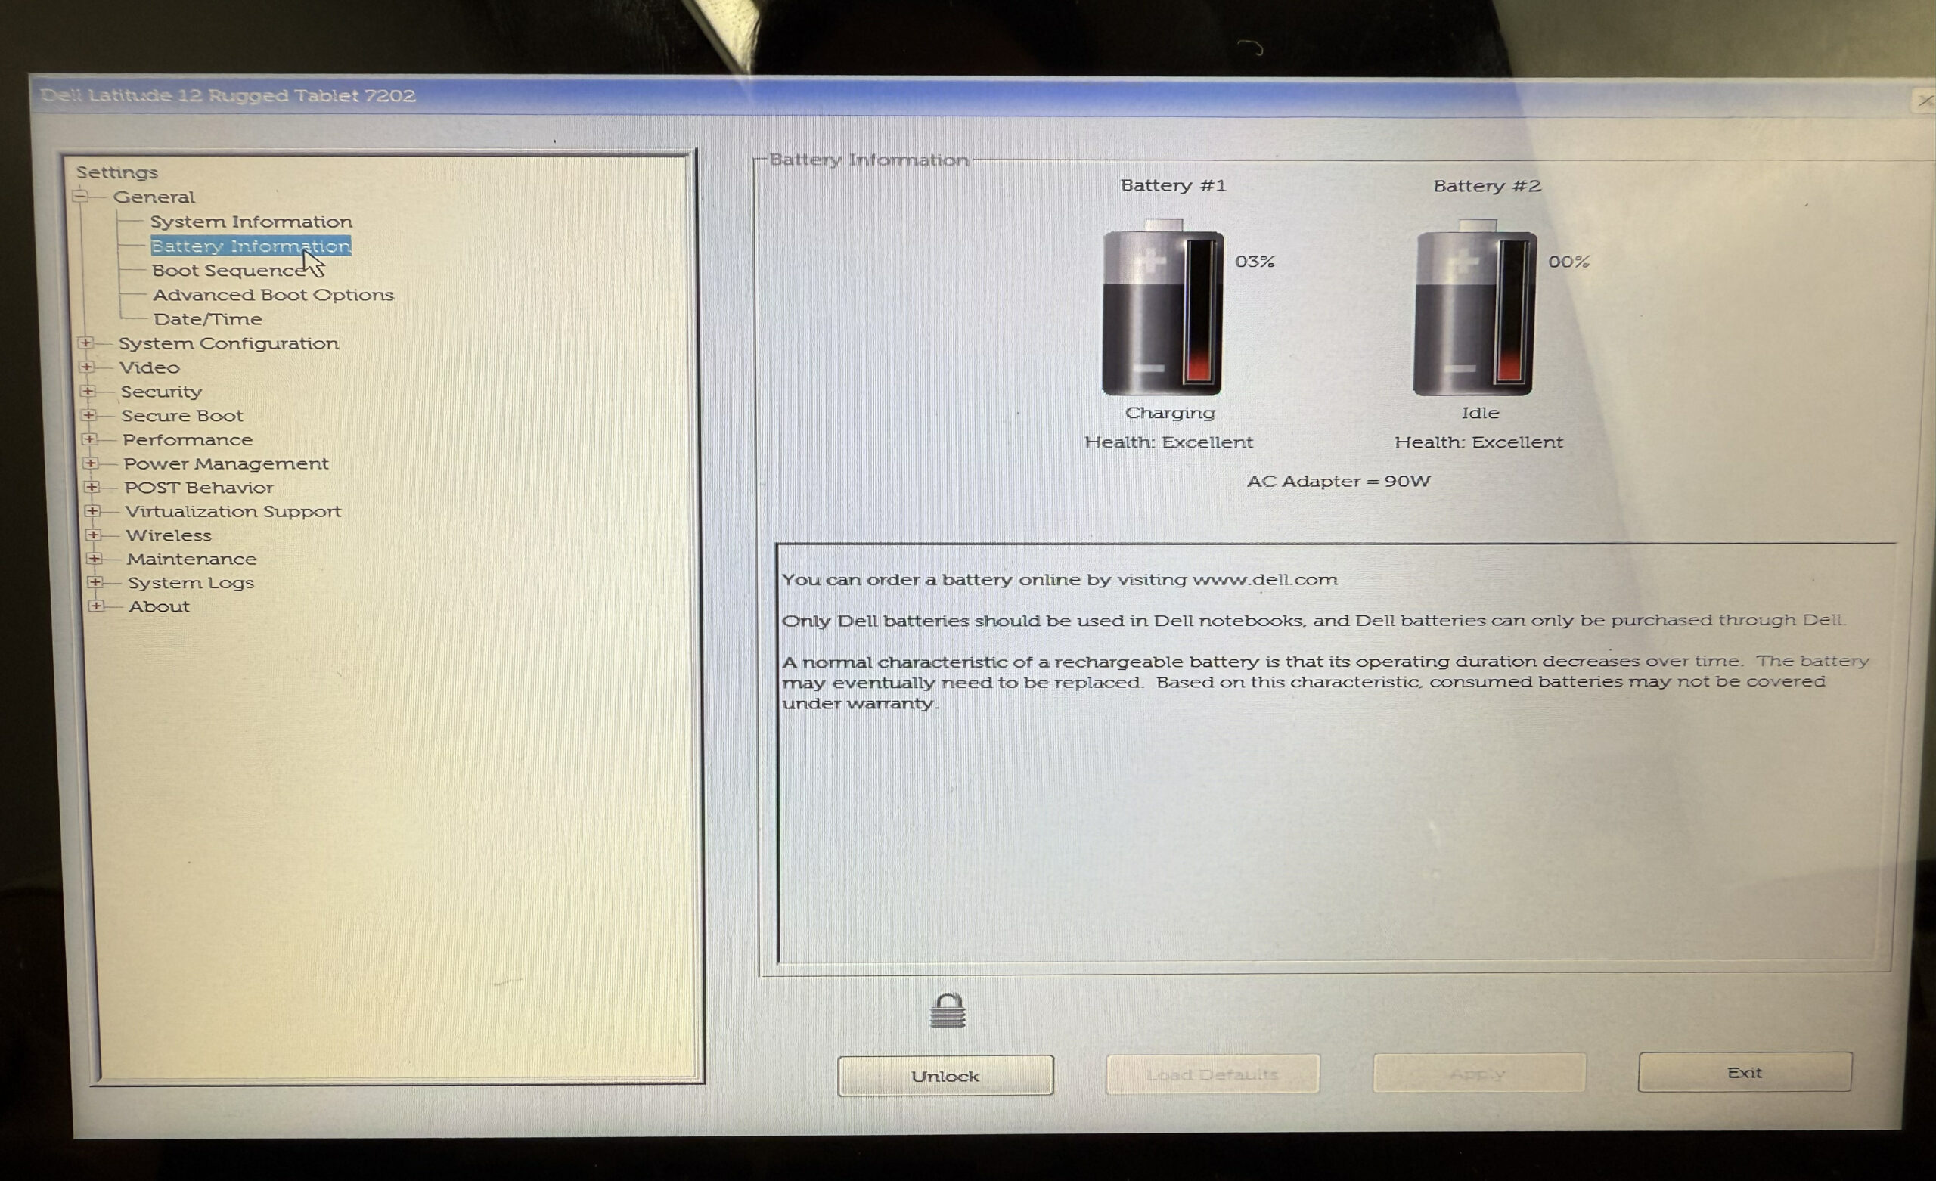This screenshot has width=1936, height=1181.
Task: Click the Exit button
Action: pos(1745,1072)
